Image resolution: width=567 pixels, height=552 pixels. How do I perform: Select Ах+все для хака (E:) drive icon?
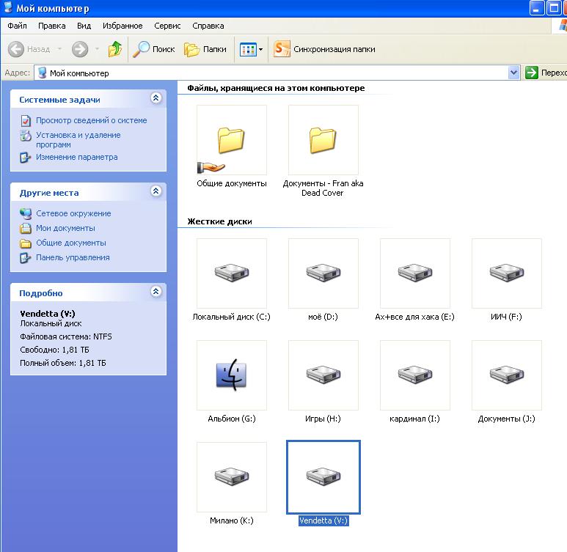[415, 273]
